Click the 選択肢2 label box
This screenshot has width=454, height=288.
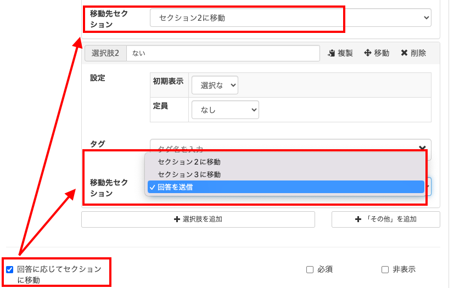coord(105,53)
